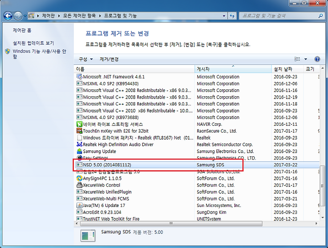Image resolution: width=328 pixels, height=248 pixels.
Task: Click the horizontal scrollbar thumb
Action: click(x=171, y=223)
